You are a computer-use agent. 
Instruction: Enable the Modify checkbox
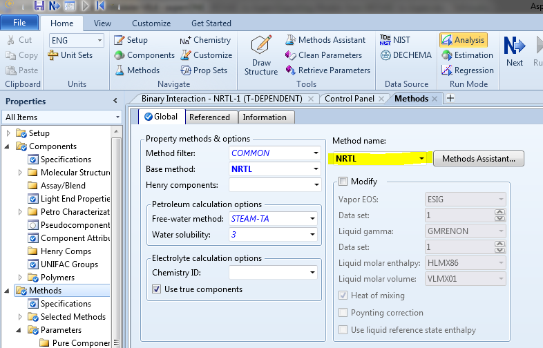point(343,181)
